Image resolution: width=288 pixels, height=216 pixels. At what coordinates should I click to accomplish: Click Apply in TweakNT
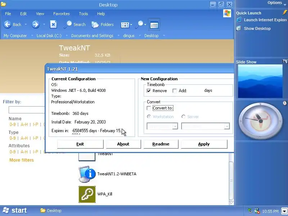click(204, 144)
